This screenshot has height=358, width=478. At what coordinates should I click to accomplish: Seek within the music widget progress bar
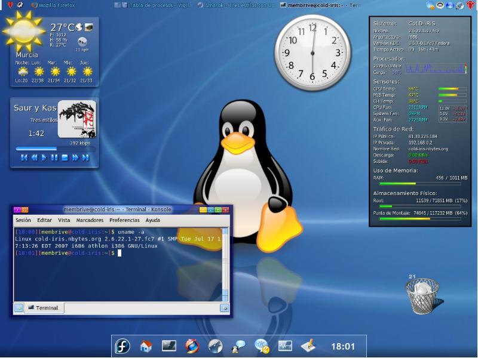pyautogui.click(x=56, y=149)
